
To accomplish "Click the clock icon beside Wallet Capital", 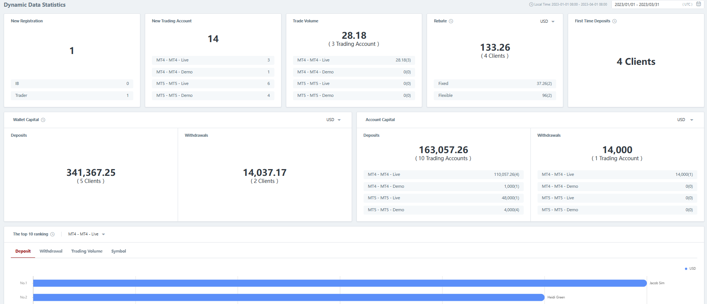I will (43, 120).
